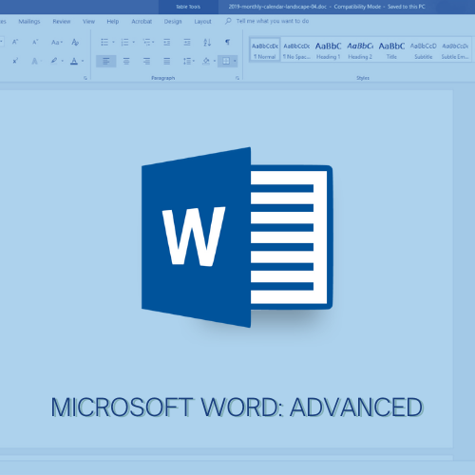Screen dimensions: 475x475
Task: Click the Clear All Formatting icon
Action: click(x=75, y=42)
